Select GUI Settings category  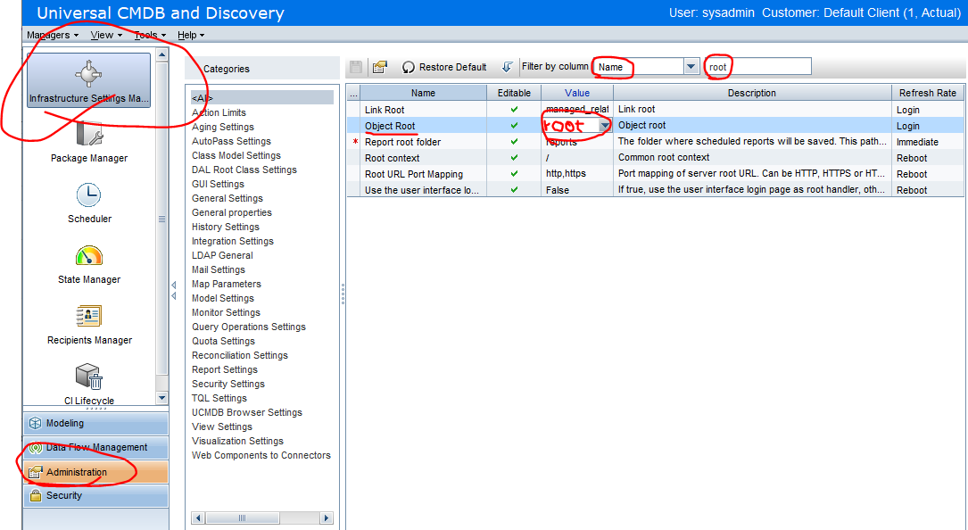pyautogui.click(x=218, y=184)
